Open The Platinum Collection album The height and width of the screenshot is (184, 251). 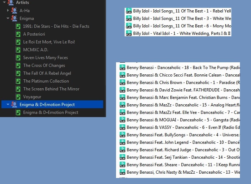tap(46, 81)
